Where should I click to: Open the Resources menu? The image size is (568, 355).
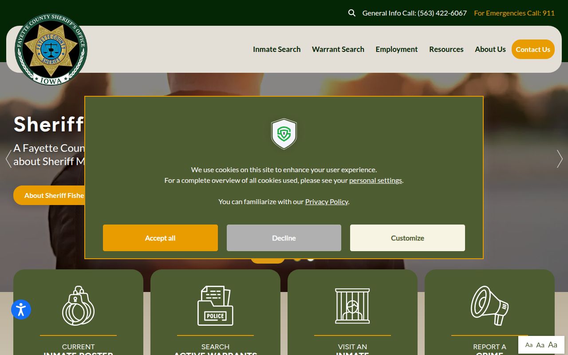coord(446,49)
